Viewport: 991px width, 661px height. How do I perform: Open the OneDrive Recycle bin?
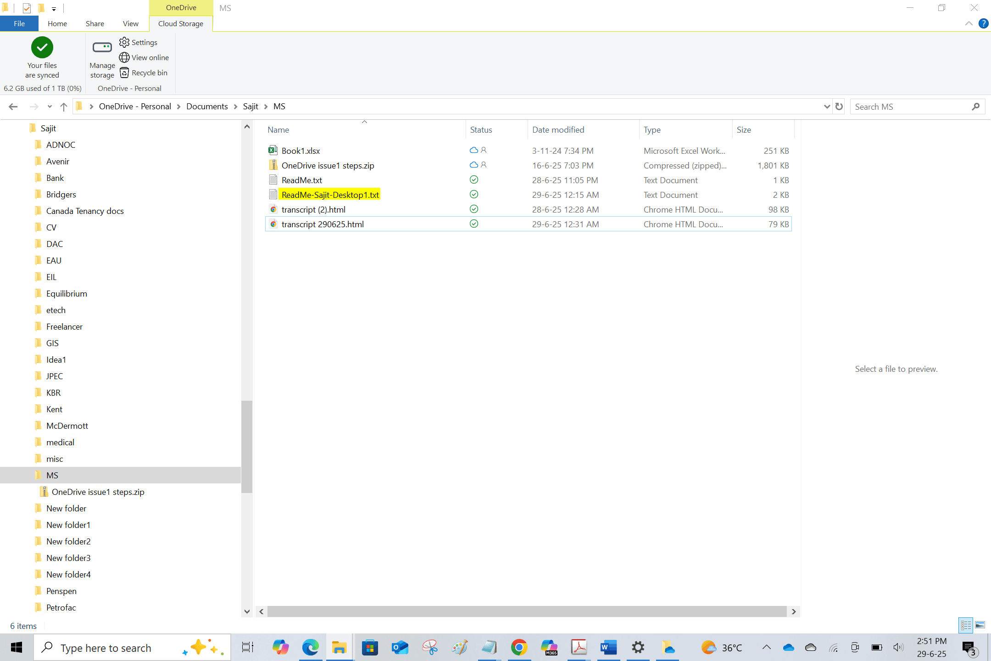coord(143,73)
